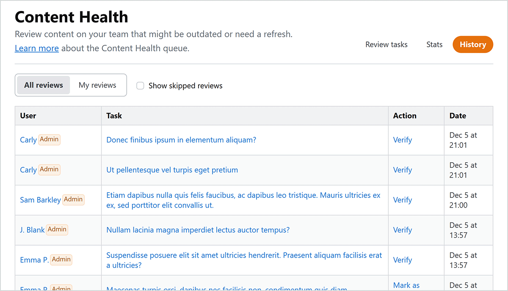Click the Task column header

(x=114, y=116)
